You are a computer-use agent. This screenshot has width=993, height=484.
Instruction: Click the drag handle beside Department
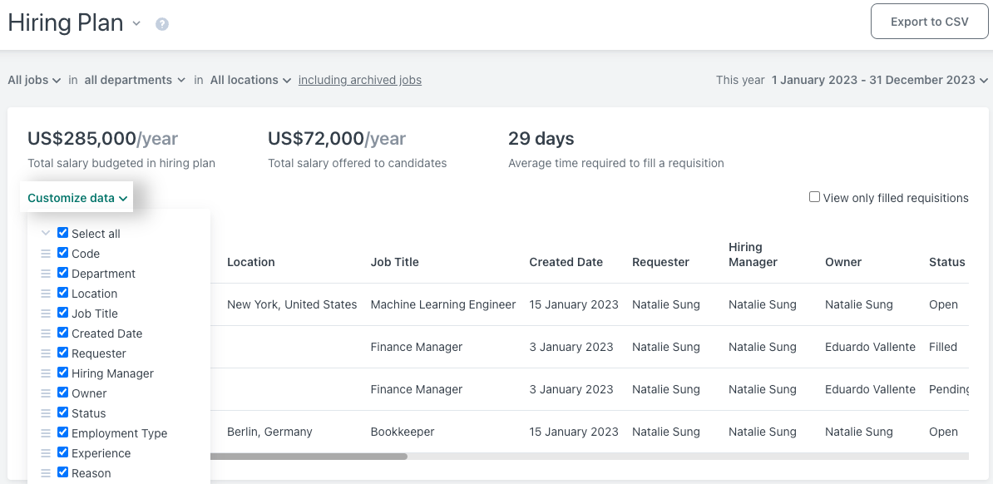tap(46, 274)
